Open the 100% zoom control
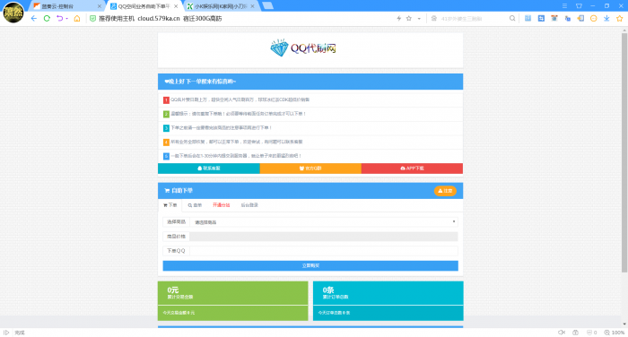 click(x=615, y=333)
